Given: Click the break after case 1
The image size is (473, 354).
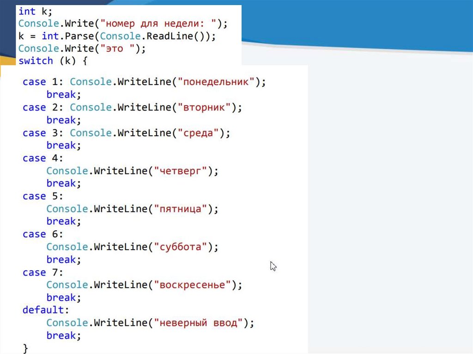Looking at the screenshot, I should tap(64, 95).
